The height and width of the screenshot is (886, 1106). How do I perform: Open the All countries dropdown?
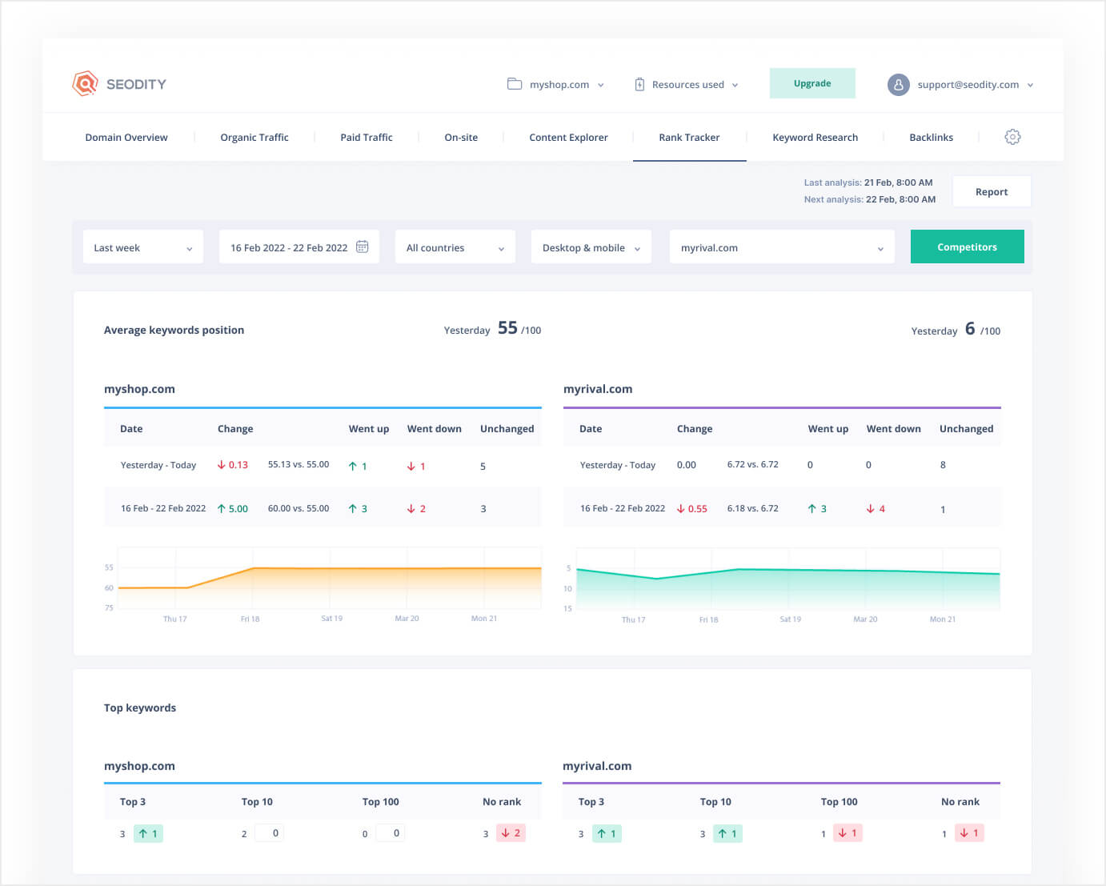click(455, 247)
